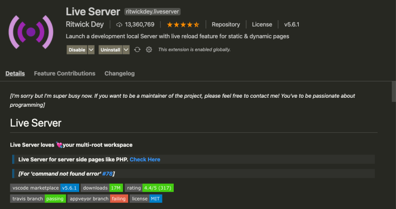Click the extension description about live reload

(x=178, y=36)
